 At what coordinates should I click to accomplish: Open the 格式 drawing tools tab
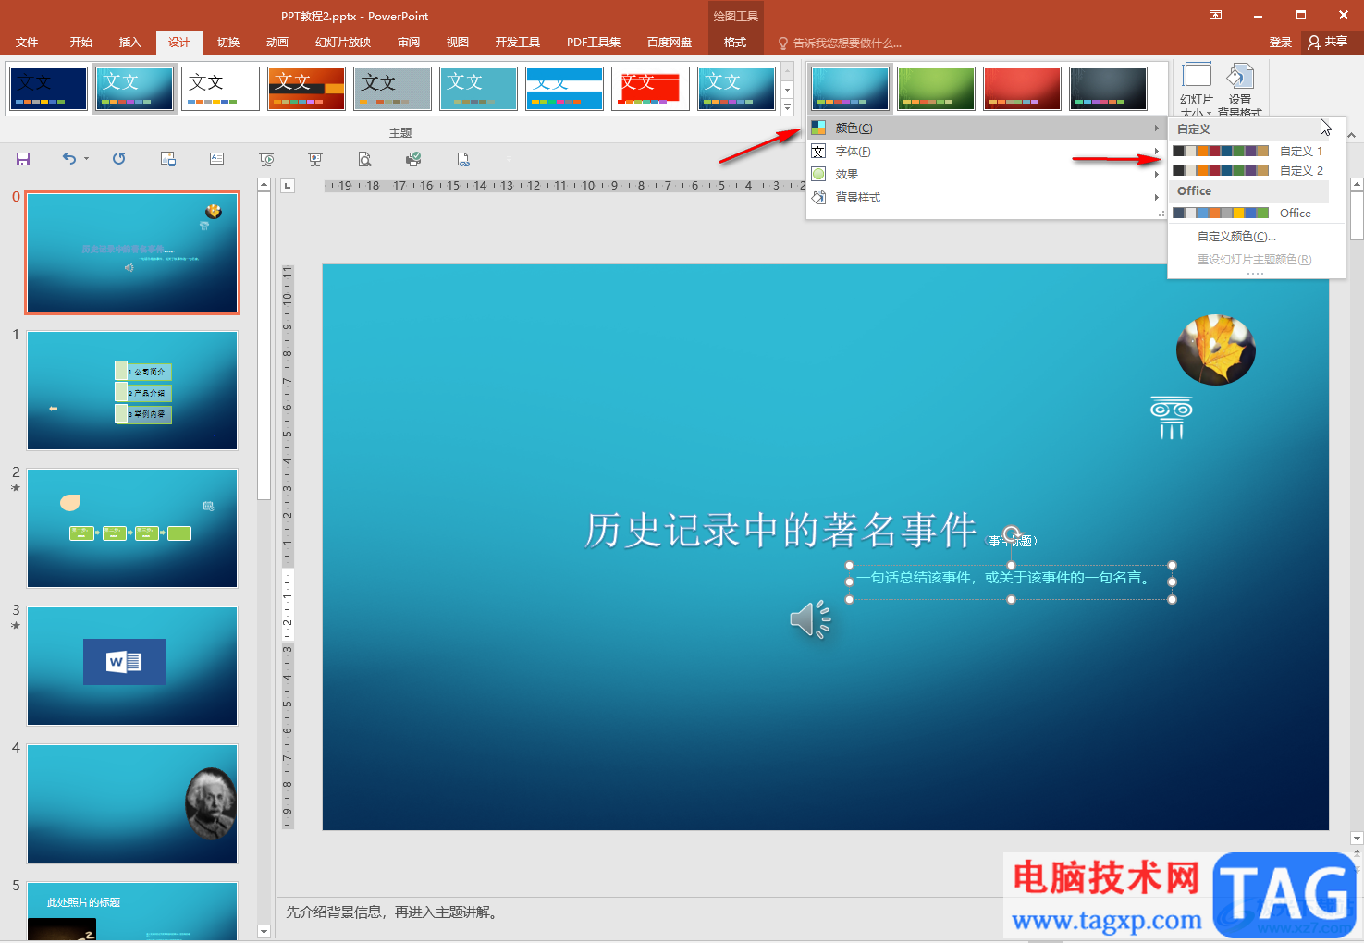(735, 42)
